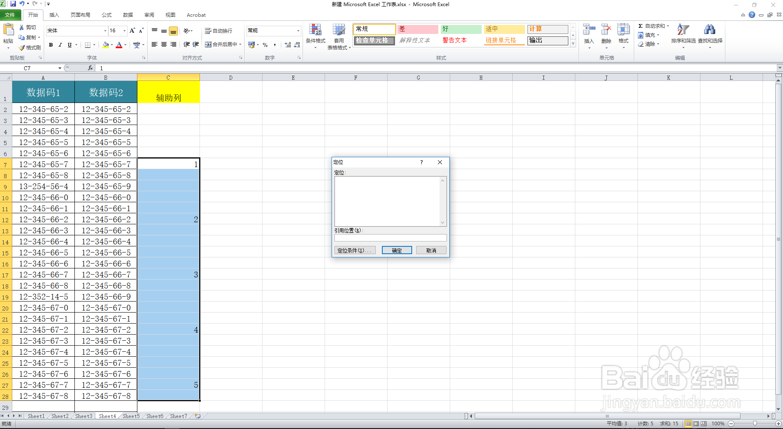Open the font name dropdown 宋体
Viewport: 783px width, 429px height.
click(x=105, y=31)
